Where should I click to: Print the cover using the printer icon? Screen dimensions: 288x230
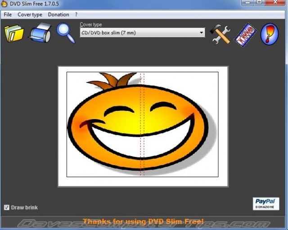pos(40,32)
